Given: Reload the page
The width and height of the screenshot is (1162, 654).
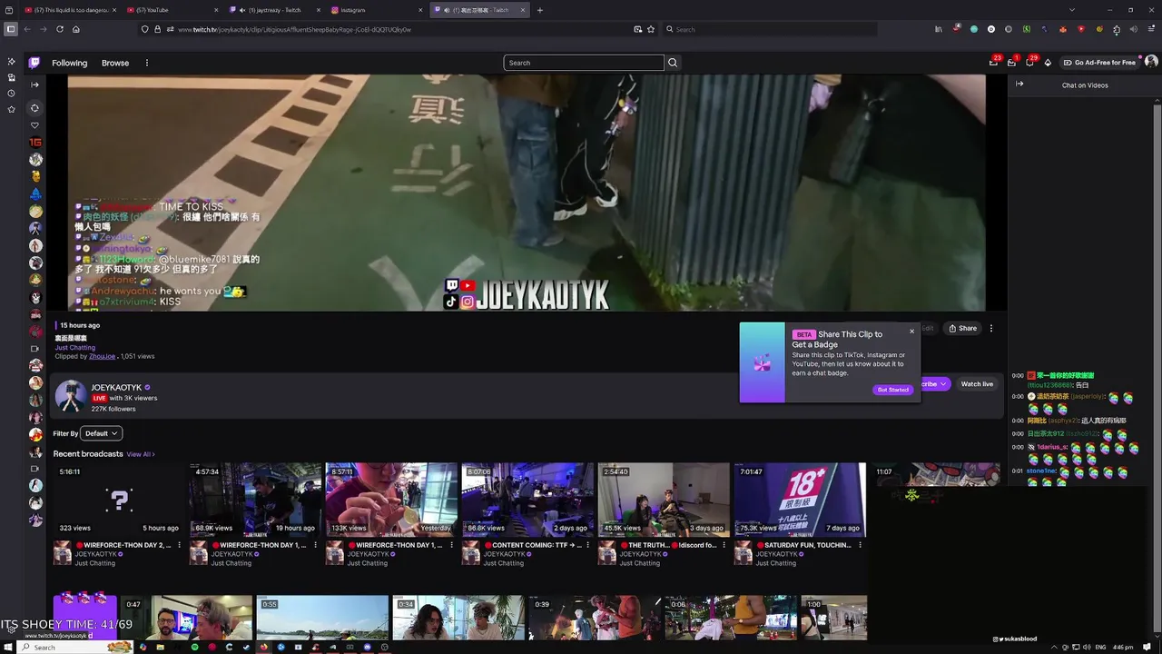Looking at the screenshot, I should point(60,29).
